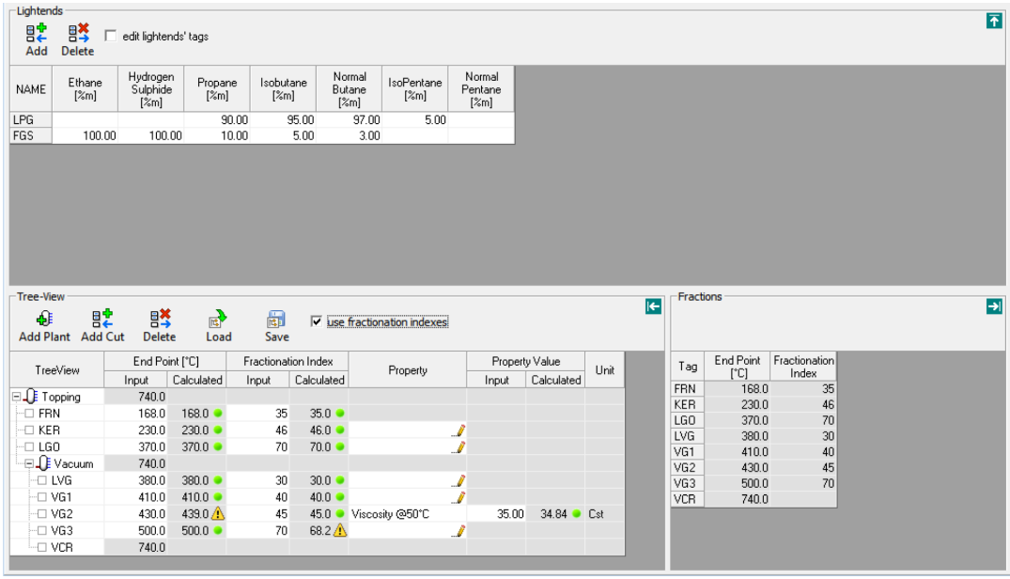Click Topping end point 740.0
Screen dimensions: 1010x579
click(136, 397)
